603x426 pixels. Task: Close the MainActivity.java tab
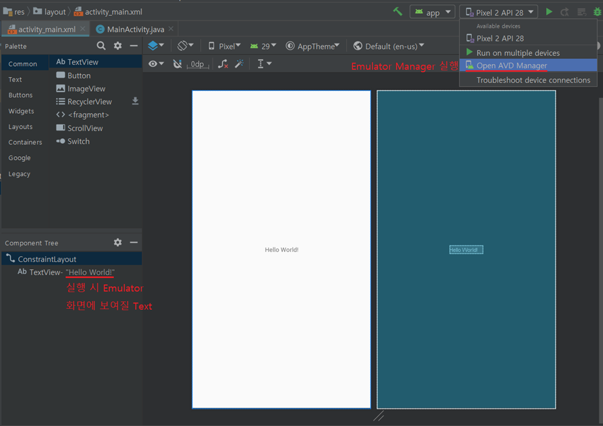click(x=171, y=29)
